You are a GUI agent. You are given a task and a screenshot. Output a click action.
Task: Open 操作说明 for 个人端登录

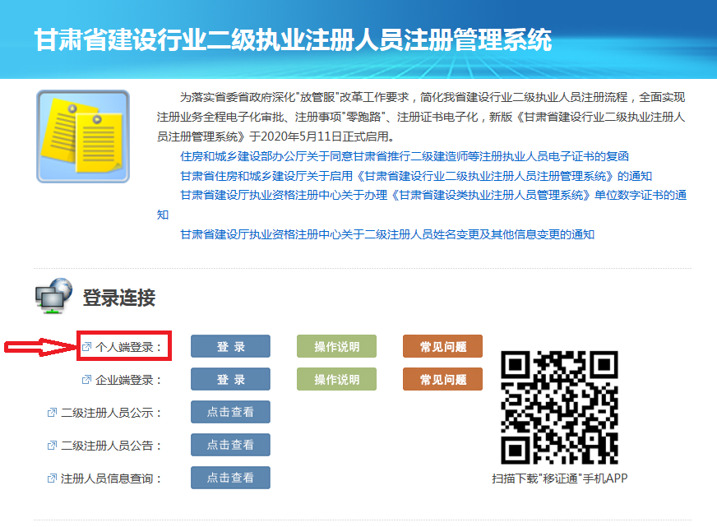click(x=336, y=347)
